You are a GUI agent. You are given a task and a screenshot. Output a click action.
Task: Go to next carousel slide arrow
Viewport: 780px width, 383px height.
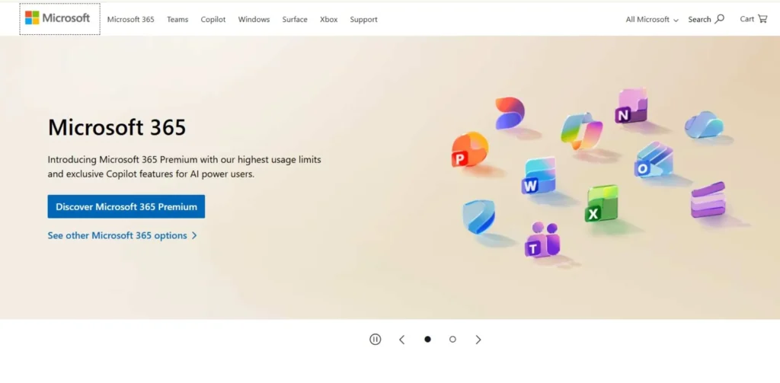click(x=478, y=340)
